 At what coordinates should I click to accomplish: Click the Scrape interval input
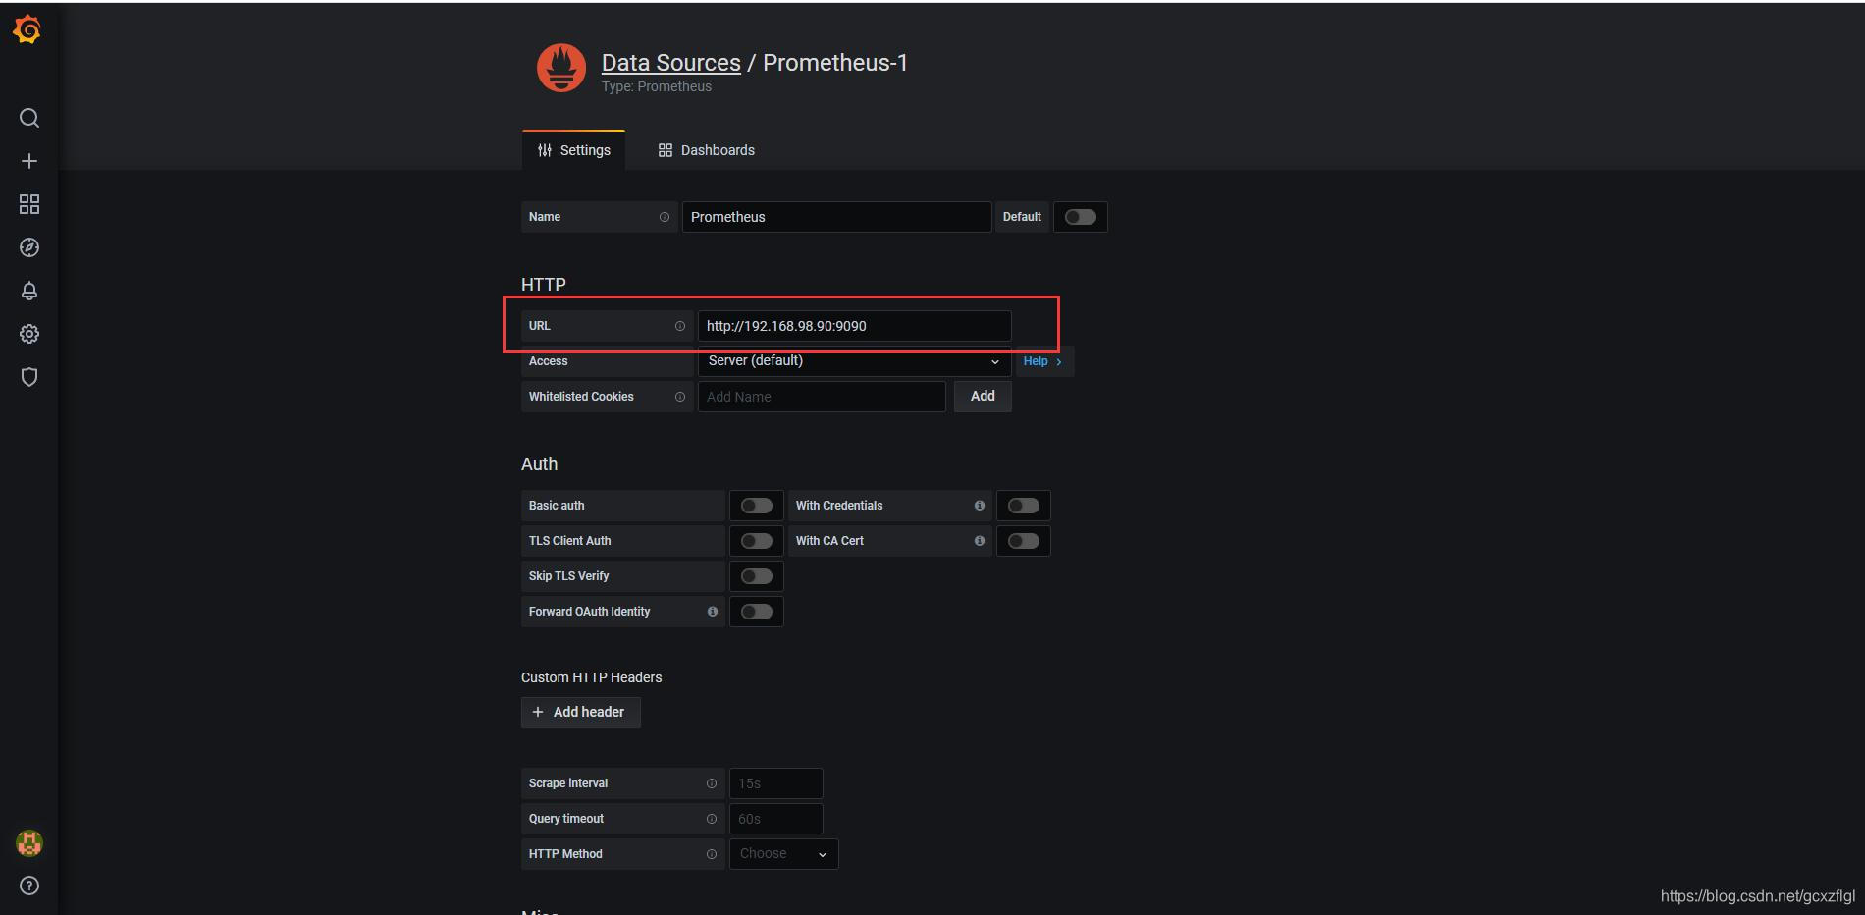click(775, 783)
